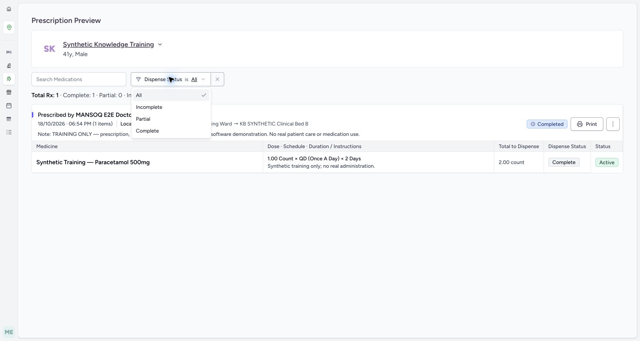Open the pill medication sidebar icon
640x341 pixels.
[x=9, y=79]
